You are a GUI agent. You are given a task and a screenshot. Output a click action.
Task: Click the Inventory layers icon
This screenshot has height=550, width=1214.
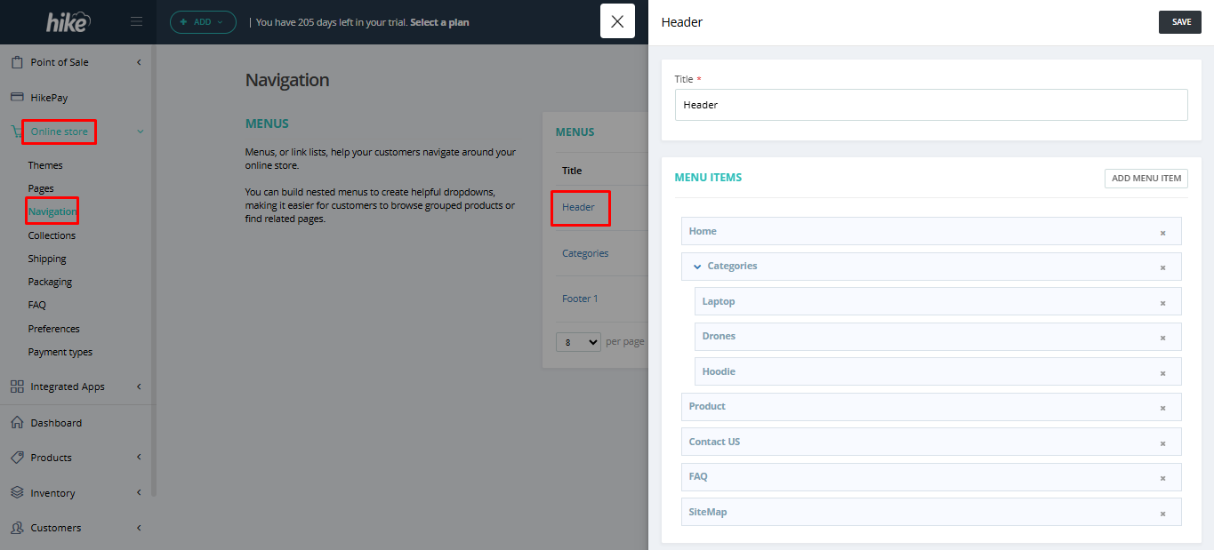(x=16, y=493)
